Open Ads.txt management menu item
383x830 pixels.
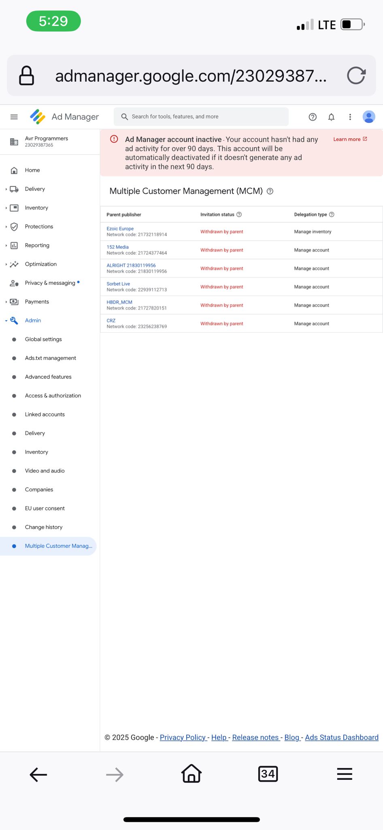(x=51, y=358)
